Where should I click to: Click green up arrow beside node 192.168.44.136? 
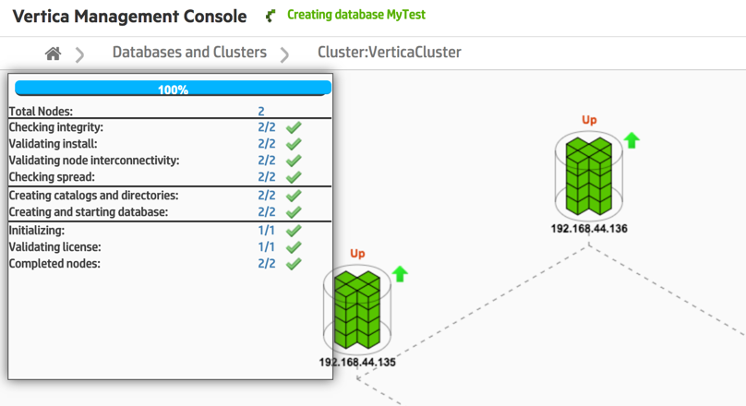(632, 140)
